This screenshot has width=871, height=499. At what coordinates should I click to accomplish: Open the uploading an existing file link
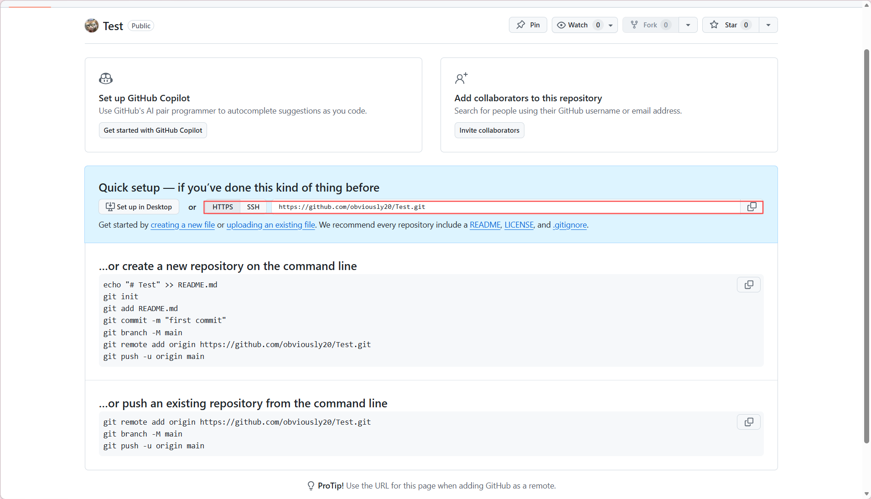tap(270, 225)
